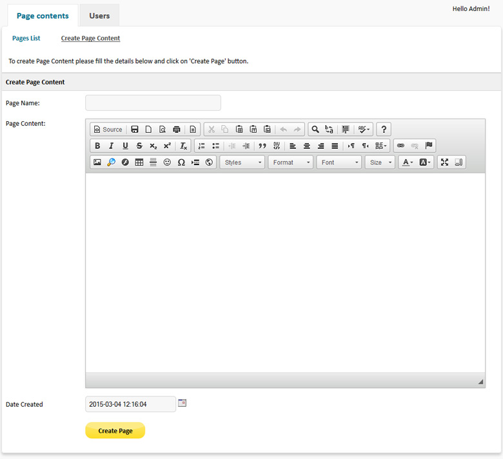Image resolution: width=503 pixels, height=459 pixels.
Task: Click the Select All icon
Action: coord(346,130)
